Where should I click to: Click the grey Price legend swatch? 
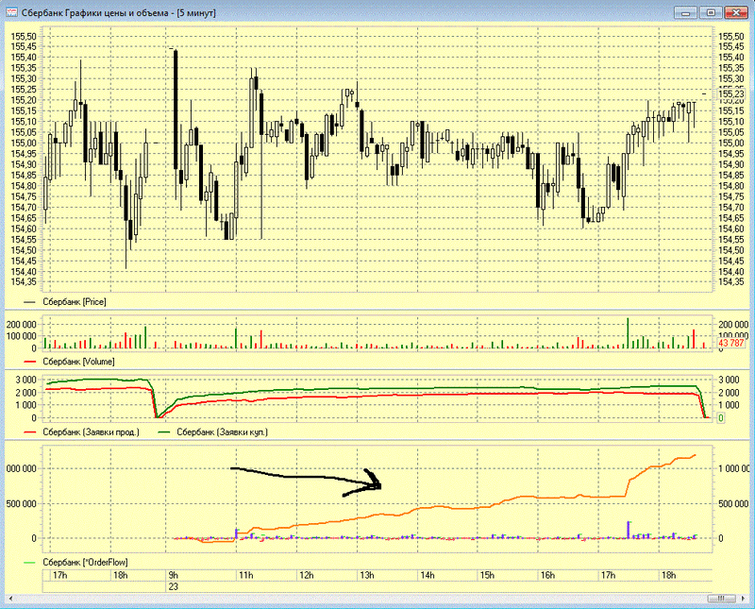[30, 302]
